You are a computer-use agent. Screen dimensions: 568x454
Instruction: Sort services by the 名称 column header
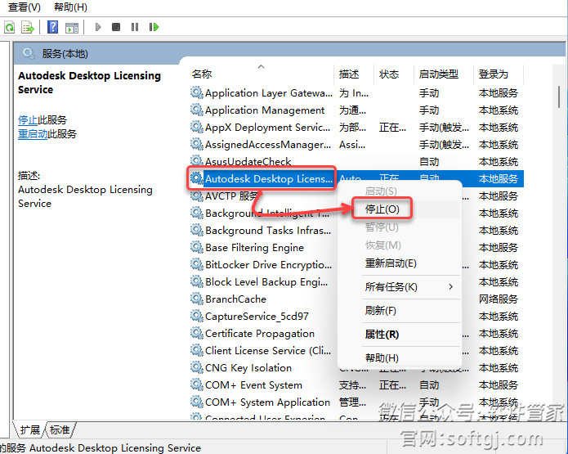202,74
